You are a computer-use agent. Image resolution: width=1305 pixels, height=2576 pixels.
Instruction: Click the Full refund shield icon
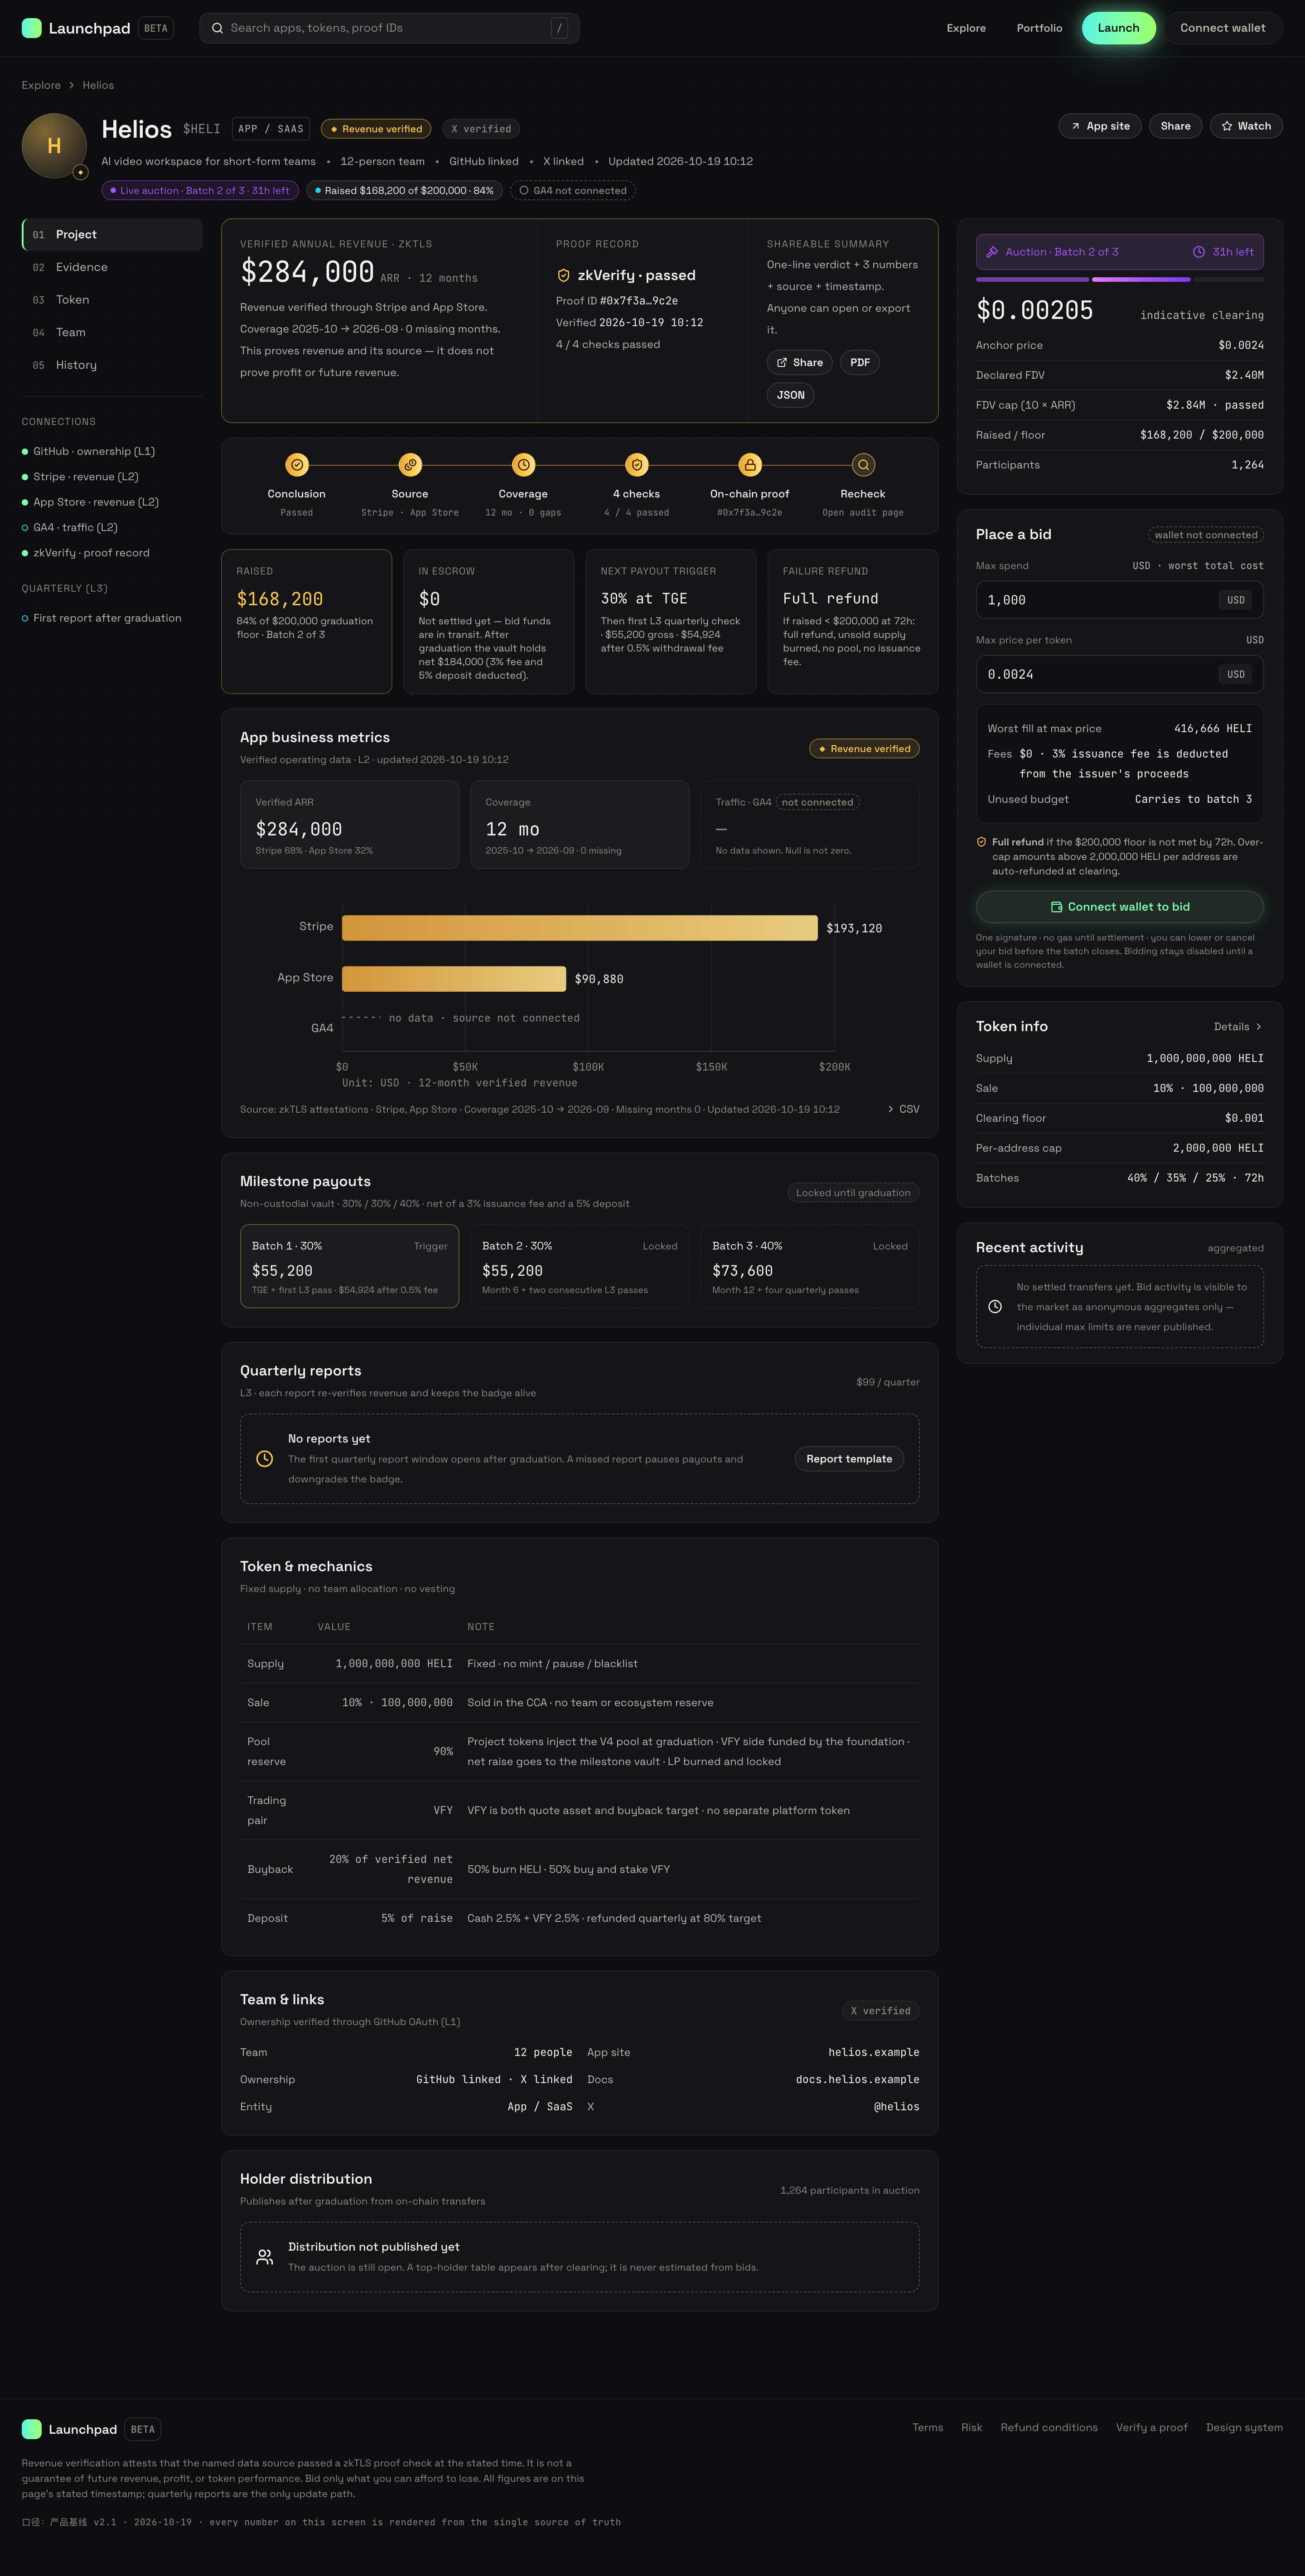tap(981, 842)
